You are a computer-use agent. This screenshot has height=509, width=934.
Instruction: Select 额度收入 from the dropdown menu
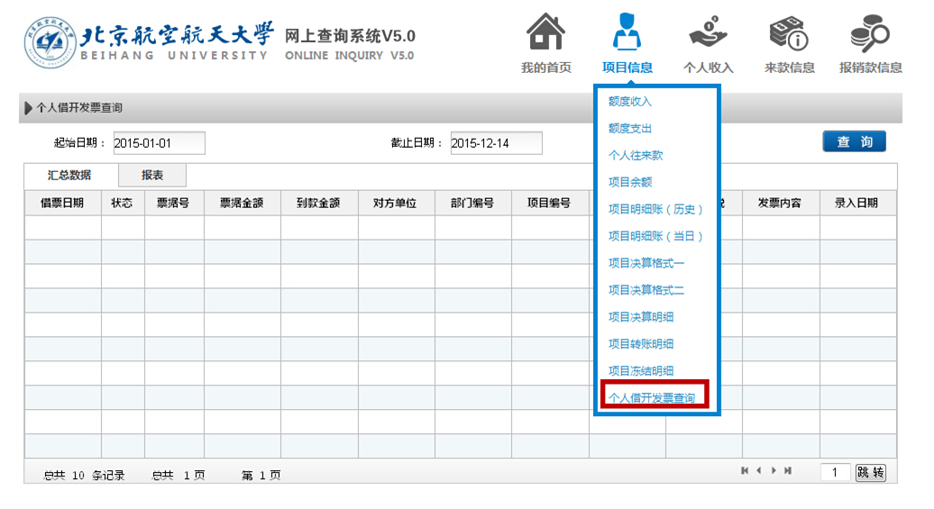pyautogui.click(x=629, y=102)
